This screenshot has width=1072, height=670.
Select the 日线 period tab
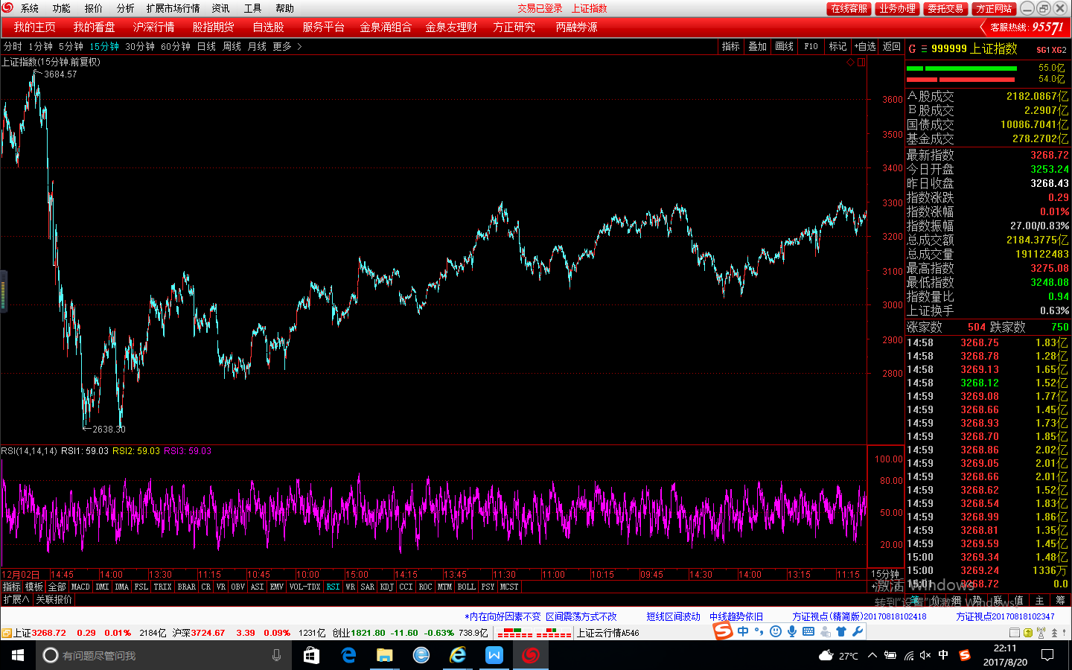point(206,46)
